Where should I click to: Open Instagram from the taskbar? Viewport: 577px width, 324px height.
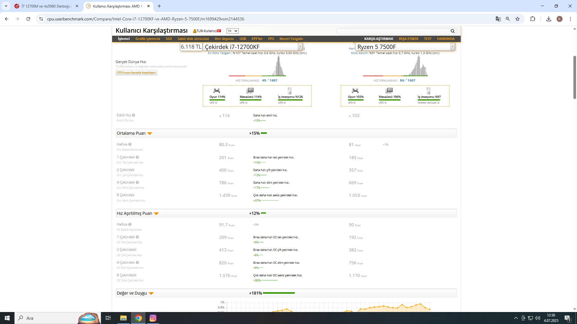(x=153, y=318)
